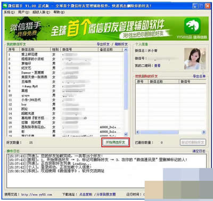Click the 刷新好友 link
The width and height of the screenshot is (213, 201).
121,44
